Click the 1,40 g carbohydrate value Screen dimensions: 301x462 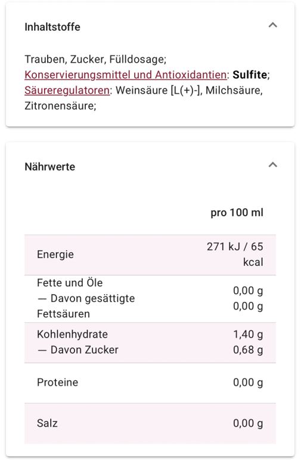[x=248, y=335]
